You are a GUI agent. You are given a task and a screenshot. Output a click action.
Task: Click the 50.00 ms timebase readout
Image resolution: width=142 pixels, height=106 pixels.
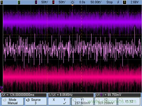click(96, 2)
